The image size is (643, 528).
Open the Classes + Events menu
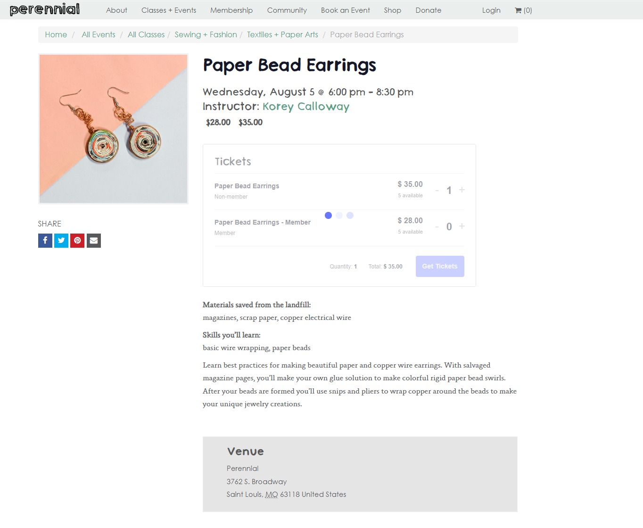pos(169,10)
